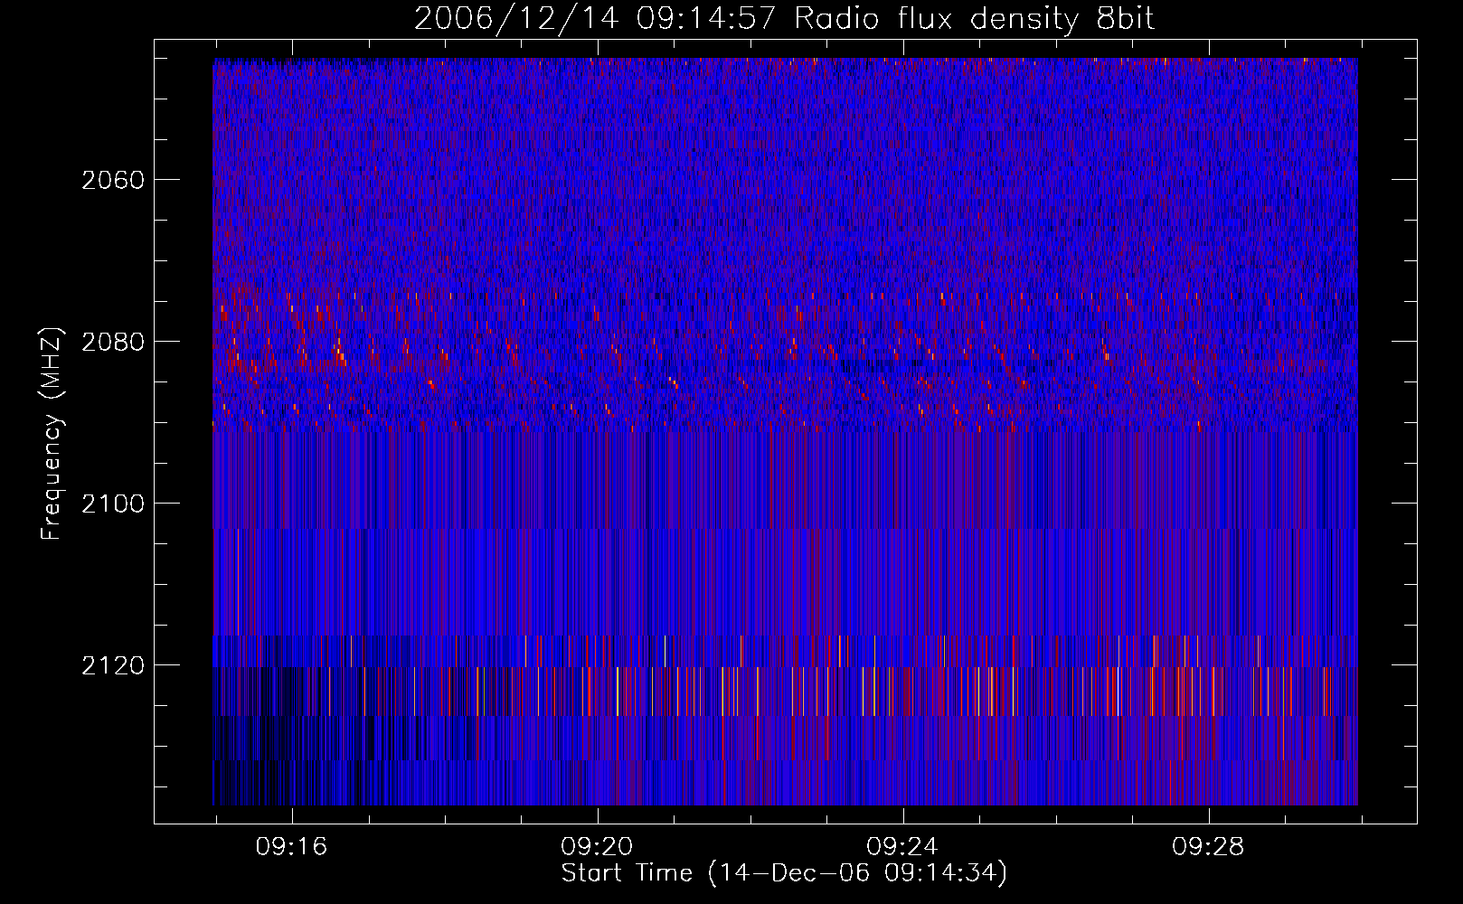The width and height of the screenshot is (1463, 904).
Task: Click the 'Frequency (MHZ)' axis label
Action: coord(52,434)
